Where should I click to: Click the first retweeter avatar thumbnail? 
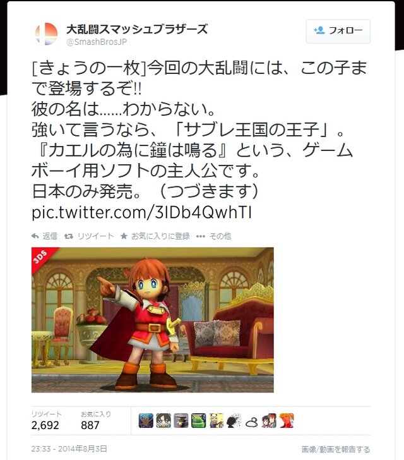point(146,420)
